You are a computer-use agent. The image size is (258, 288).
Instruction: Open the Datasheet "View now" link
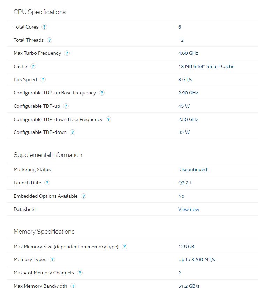[x=189, y=209]
